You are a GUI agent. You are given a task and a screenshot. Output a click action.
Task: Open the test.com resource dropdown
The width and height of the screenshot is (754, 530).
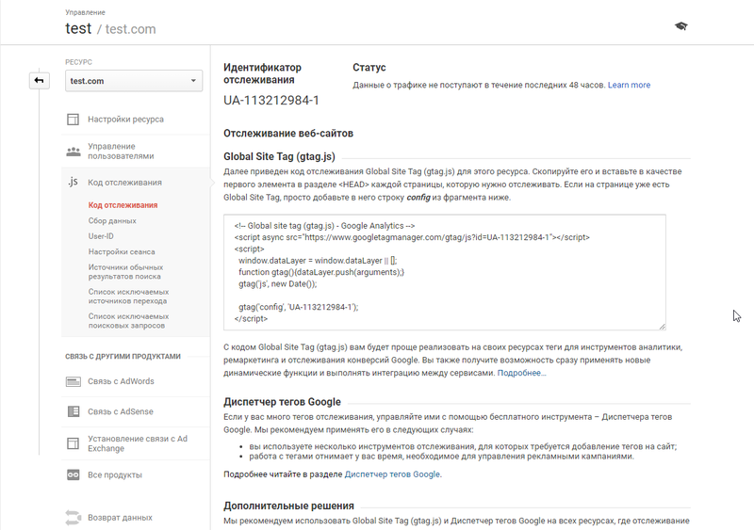[134, 81]
